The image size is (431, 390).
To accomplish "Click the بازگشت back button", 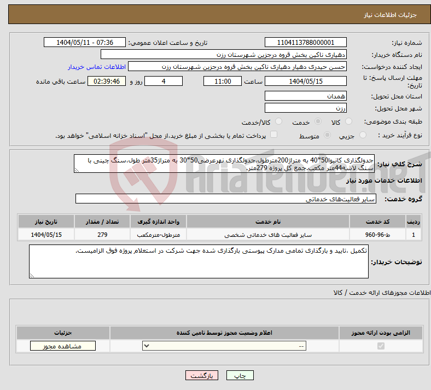I will point(202,375).
